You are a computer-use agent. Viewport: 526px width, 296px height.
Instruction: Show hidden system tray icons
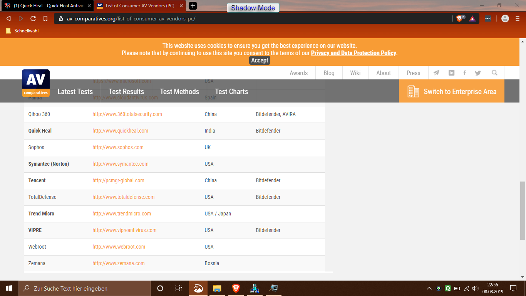pos(429,288)
